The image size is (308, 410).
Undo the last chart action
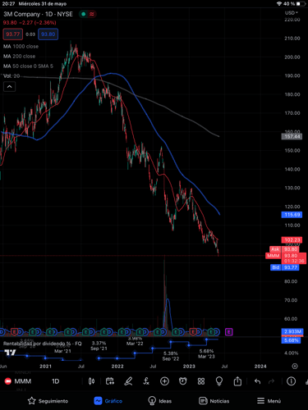257,381
